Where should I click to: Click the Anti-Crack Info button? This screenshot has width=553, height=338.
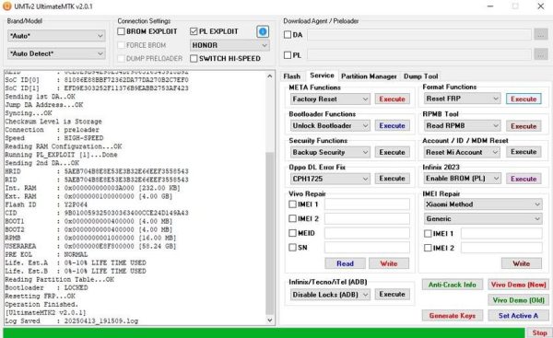point(453,285)
